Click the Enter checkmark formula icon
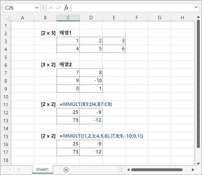 [x=58, y=8]
